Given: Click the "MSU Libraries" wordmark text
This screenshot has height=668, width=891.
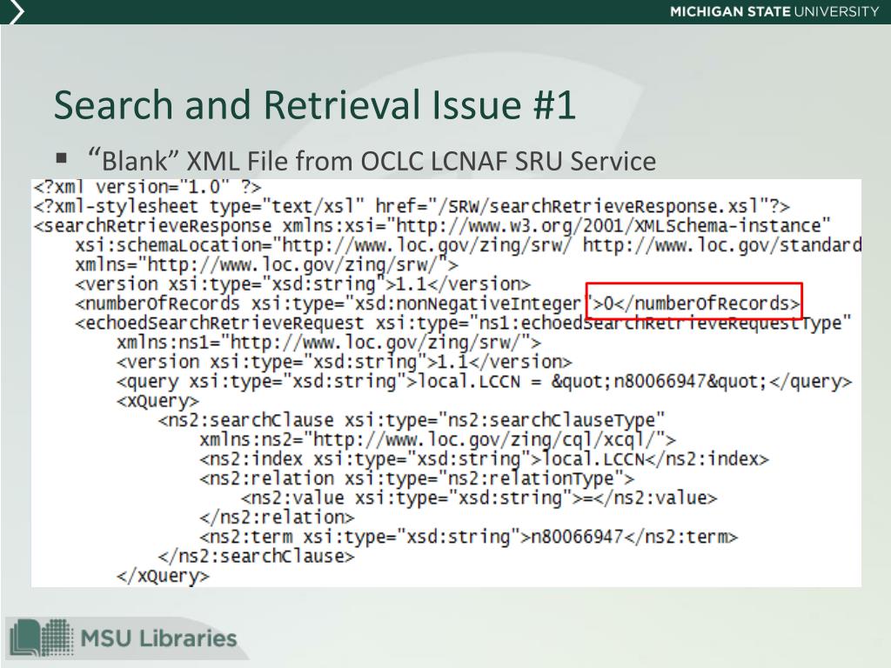Looking at the screenshot, I should [x=158, y=638].
